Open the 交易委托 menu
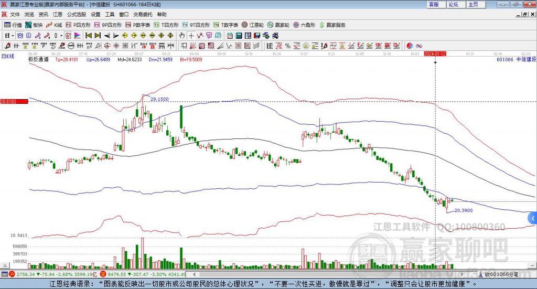Image resolution: width=537 pixels, height=289 pixels. click(x=143, y=14)
